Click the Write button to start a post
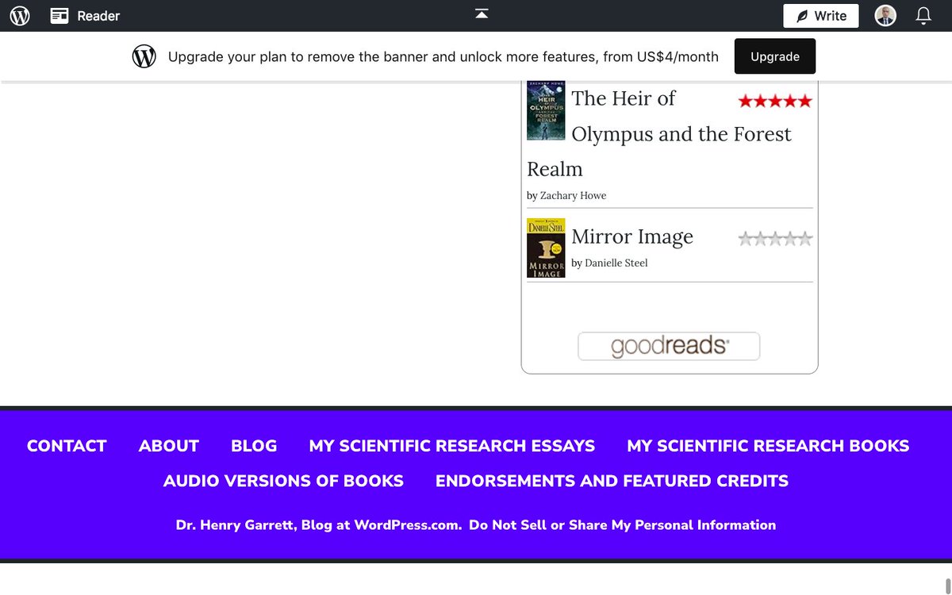 point(821,16)
